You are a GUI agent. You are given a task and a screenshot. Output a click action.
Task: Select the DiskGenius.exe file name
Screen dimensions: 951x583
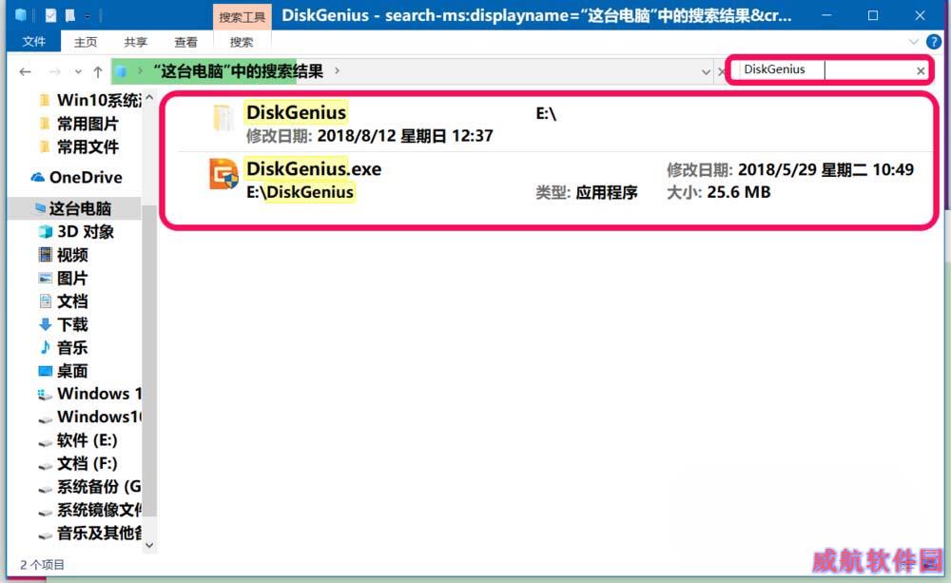(x=314, y=168)
